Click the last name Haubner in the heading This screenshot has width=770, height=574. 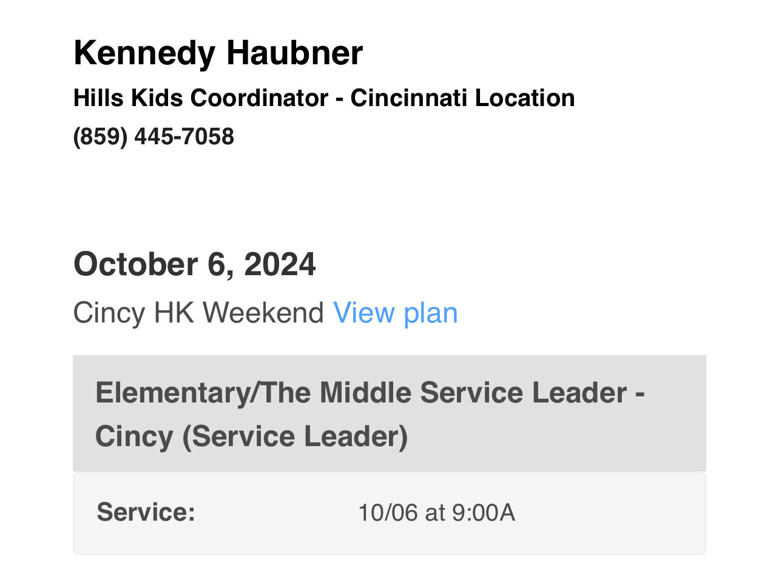294,53
